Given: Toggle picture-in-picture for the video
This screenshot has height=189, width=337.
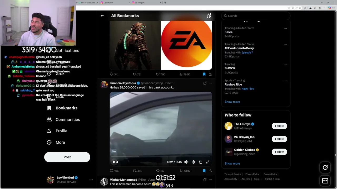Looking at the screenshot, I should click(x=200, y=162).
